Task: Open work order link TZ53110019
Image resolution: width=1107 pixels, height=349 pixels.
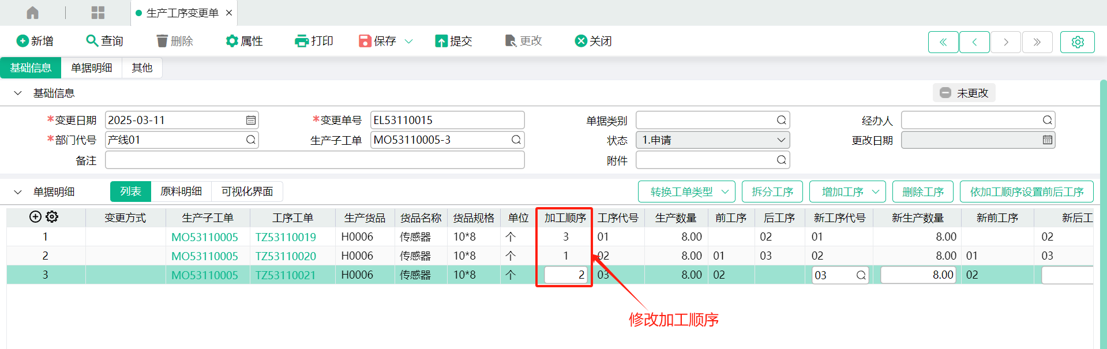Action: pos(286,237)
